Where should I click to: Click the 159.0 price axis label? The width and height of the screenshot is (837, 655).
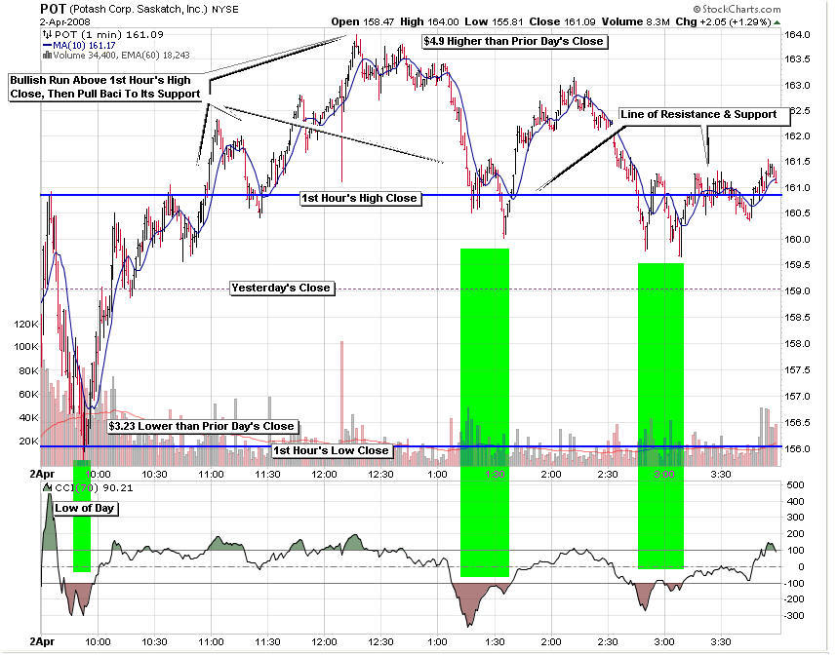797,291
